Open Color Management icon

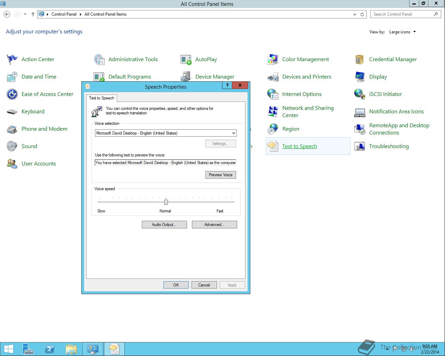click(273, 59)
